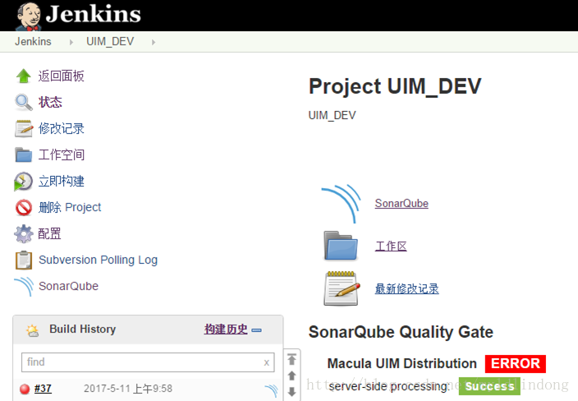Click the build timestamp 2017-5-11 上午9:58
Image resolution: width=578 pixels, height=401 pixels.
128,389
